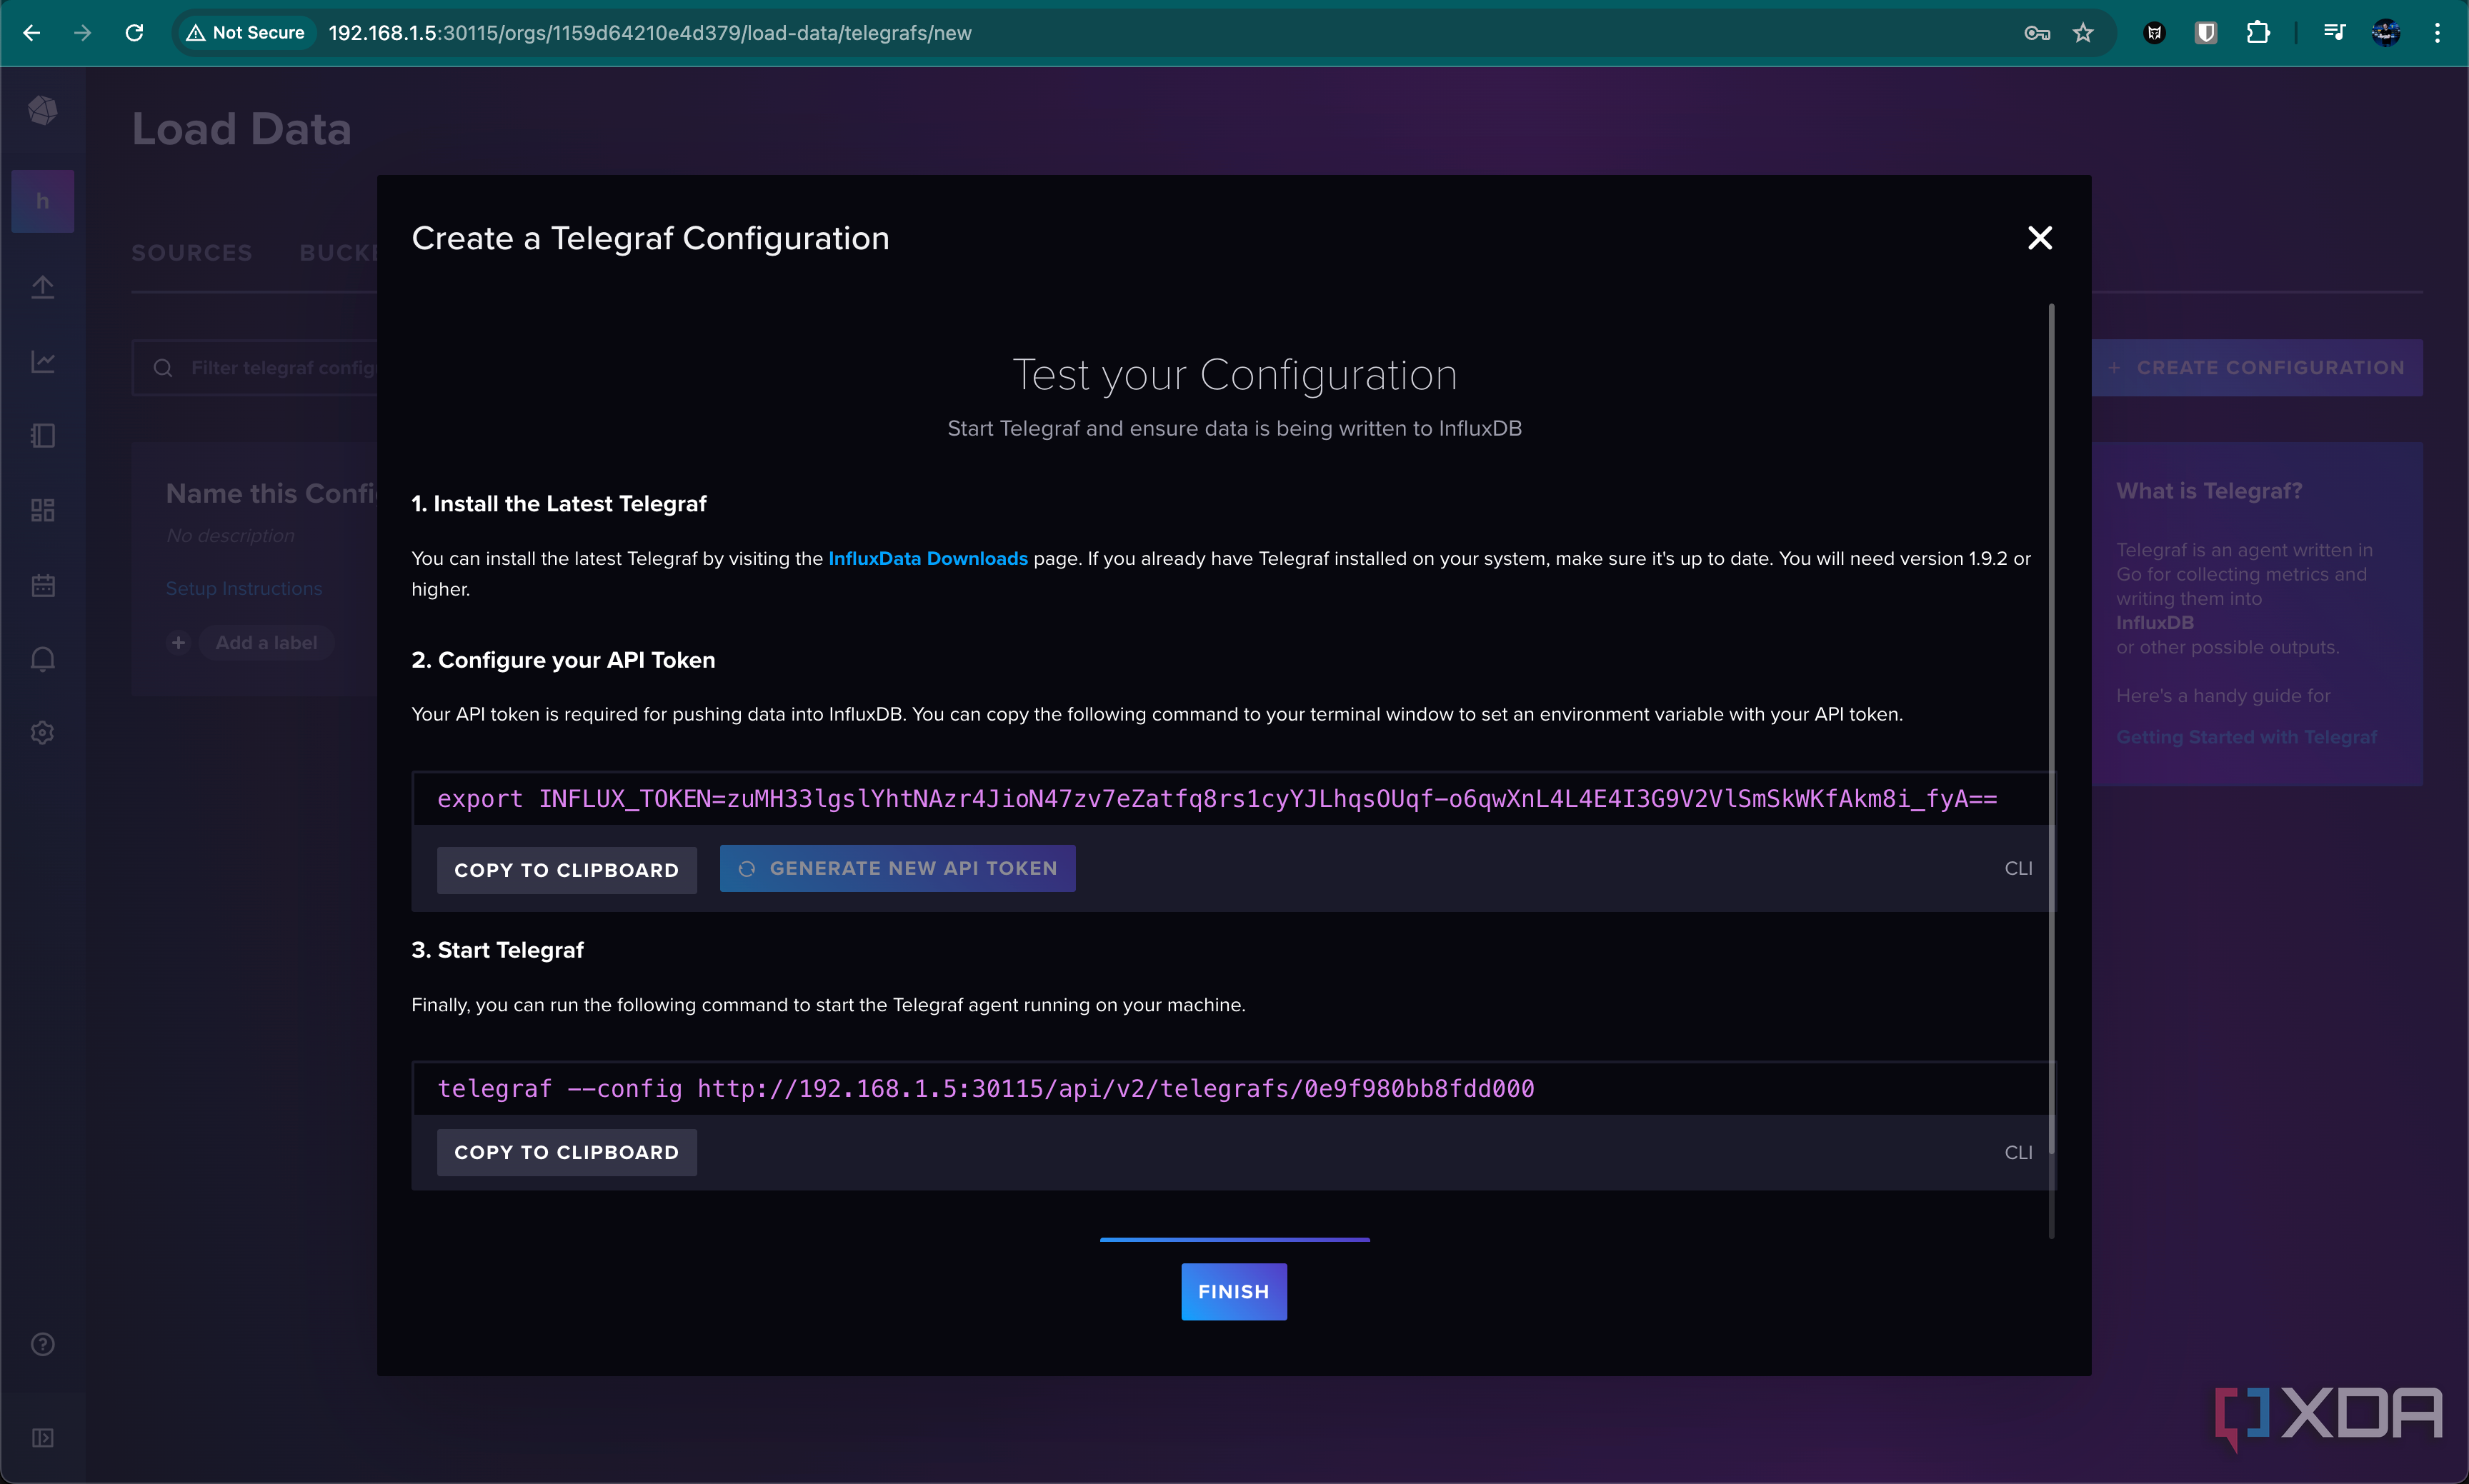Open the browser profile avatar
Screen dimensions: 2469x1484
pyautogui.click(x=2386, y=33)
